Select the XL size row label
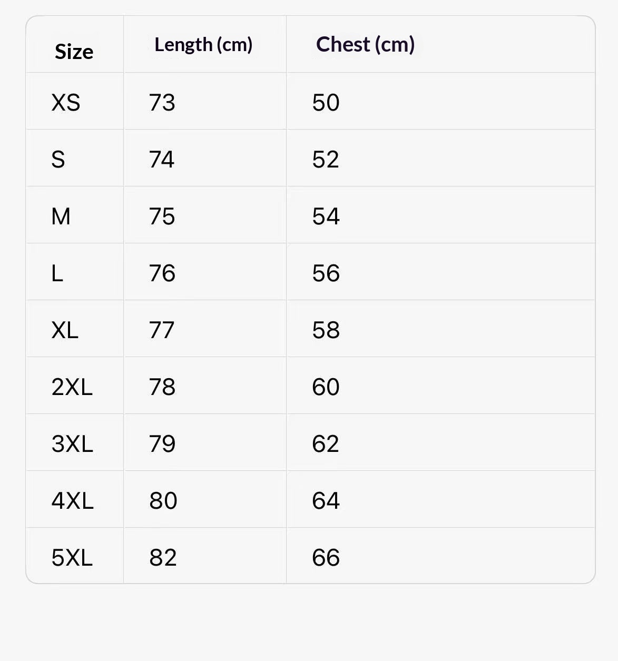 [65, 330]
